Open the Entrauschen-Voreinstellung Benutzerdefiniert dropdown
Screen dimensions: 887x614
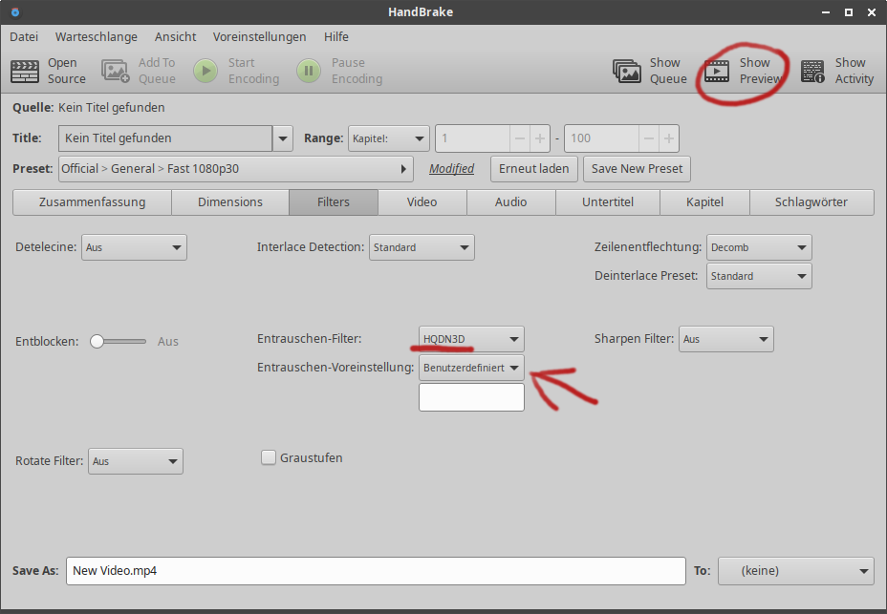(471, 368)
